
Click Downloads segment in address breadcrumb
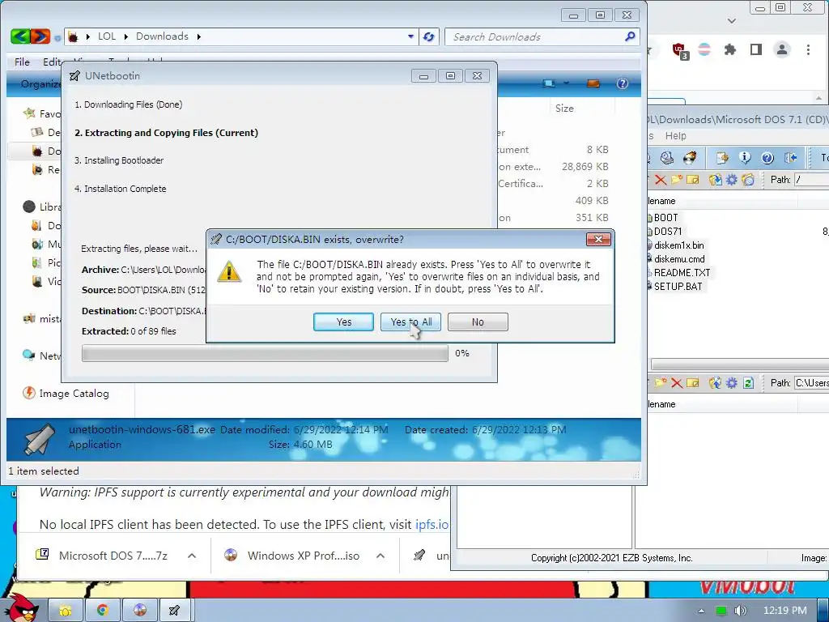162,36
